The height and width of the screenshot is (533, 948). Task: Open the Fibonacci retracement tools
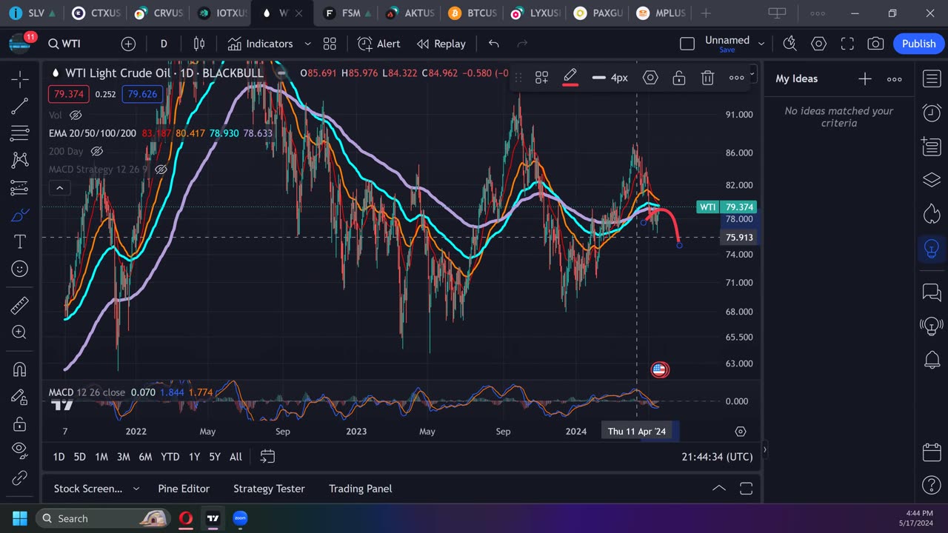tap(20, 134)
